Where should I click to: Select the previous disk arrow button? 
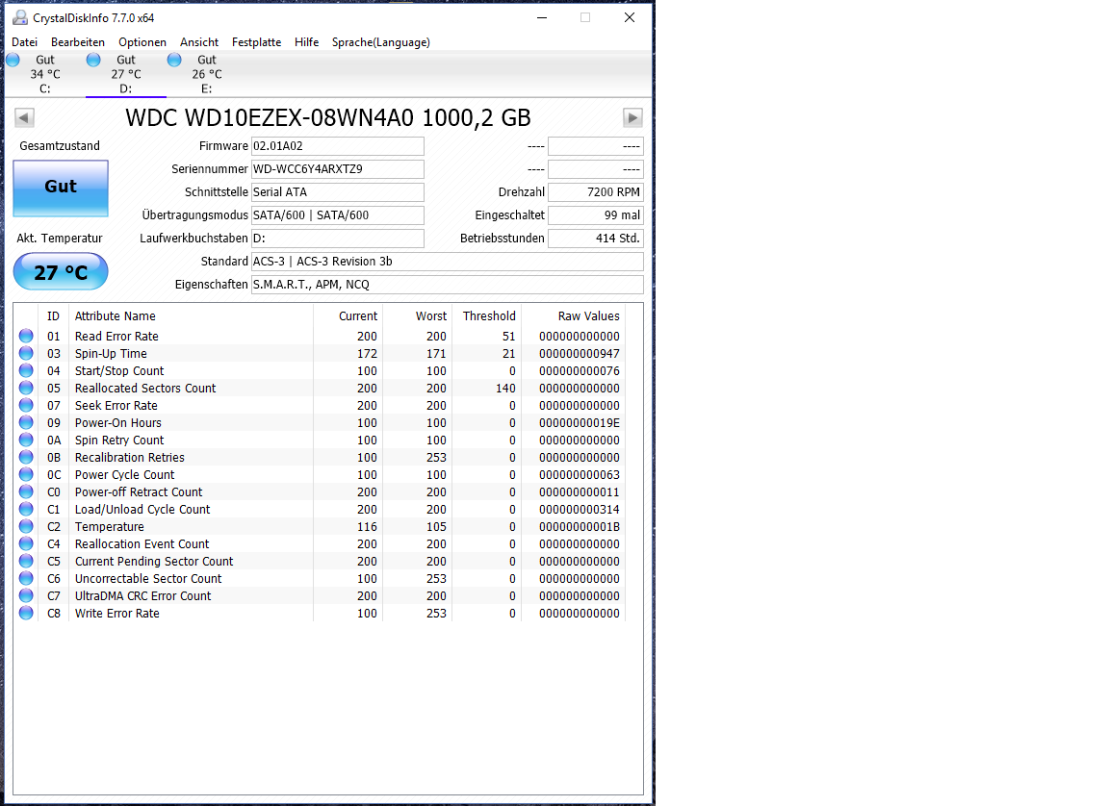point(25,117)
